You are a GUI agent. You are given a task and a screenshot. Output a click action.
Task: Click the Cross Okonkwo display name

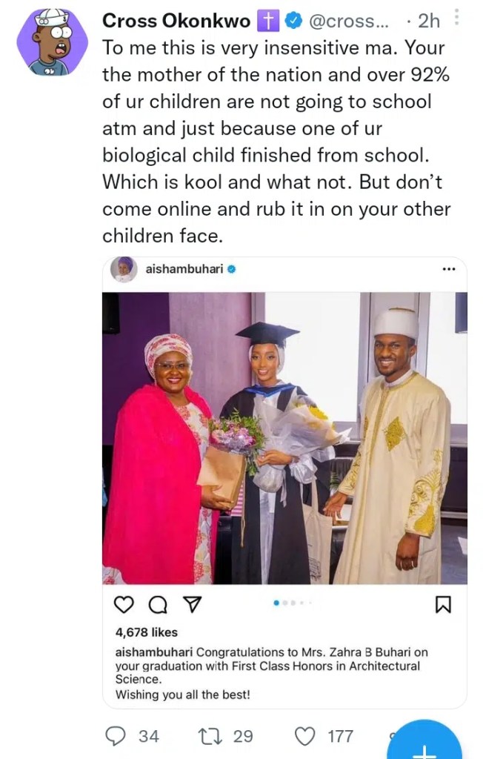(x=176, y=21)
